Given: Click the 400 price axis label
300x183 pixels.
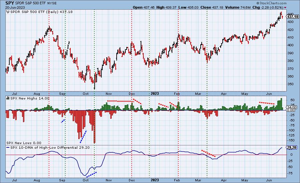Looking at the screenshot, I should pos(290,45).
